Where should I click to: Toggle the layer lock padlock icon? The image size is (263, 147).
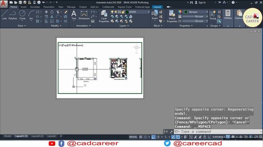click(x=123, y=12)
